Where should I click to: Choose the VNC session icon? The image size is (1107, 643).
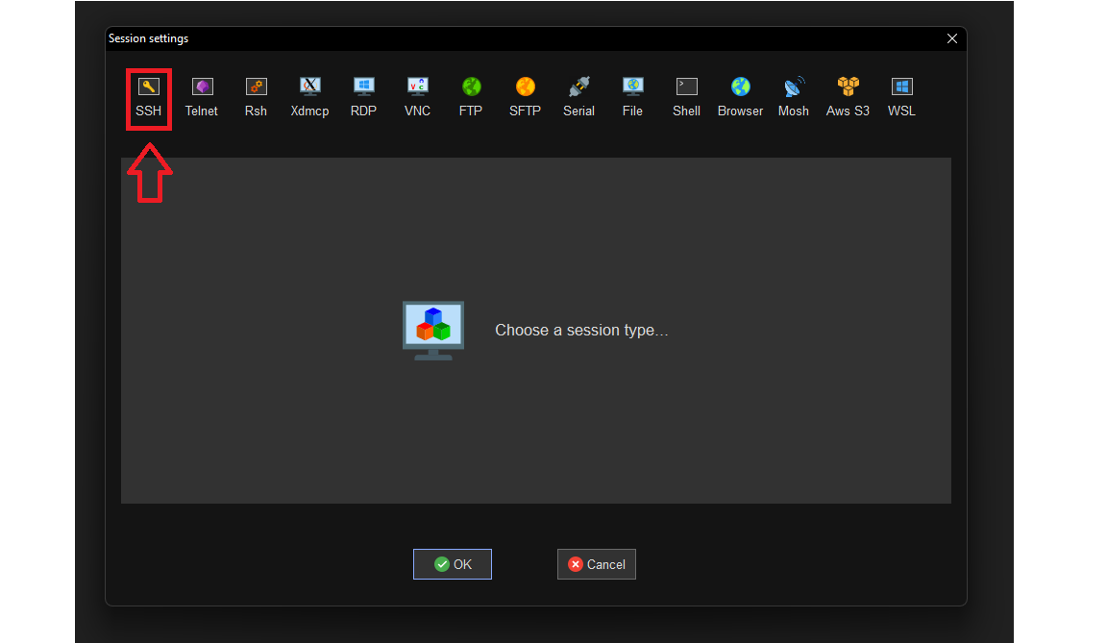click(417, 97)
